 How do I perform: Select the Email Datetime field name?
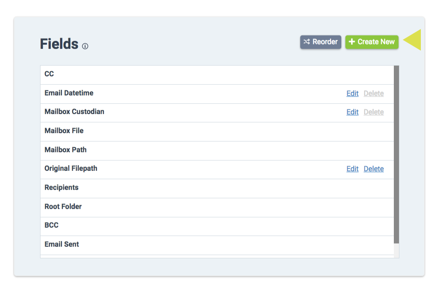coord(69,93)
